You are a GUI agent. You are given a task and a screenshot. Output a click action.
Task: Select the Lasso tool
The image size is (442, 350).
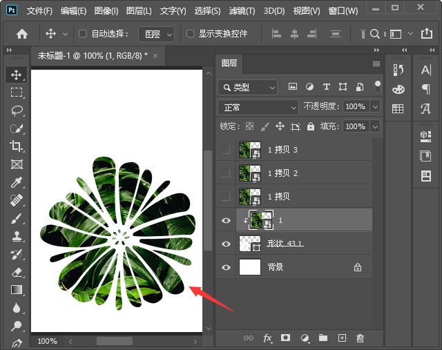tap(17, 110)
